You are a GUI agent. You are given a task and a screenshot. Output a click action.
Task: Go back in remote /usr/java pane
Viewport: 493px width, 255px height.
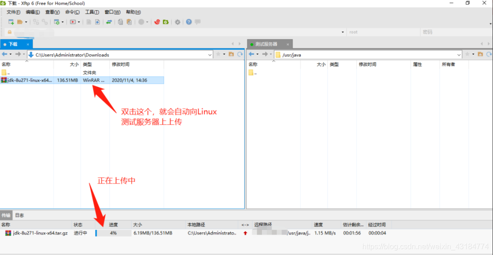[252, 54]
